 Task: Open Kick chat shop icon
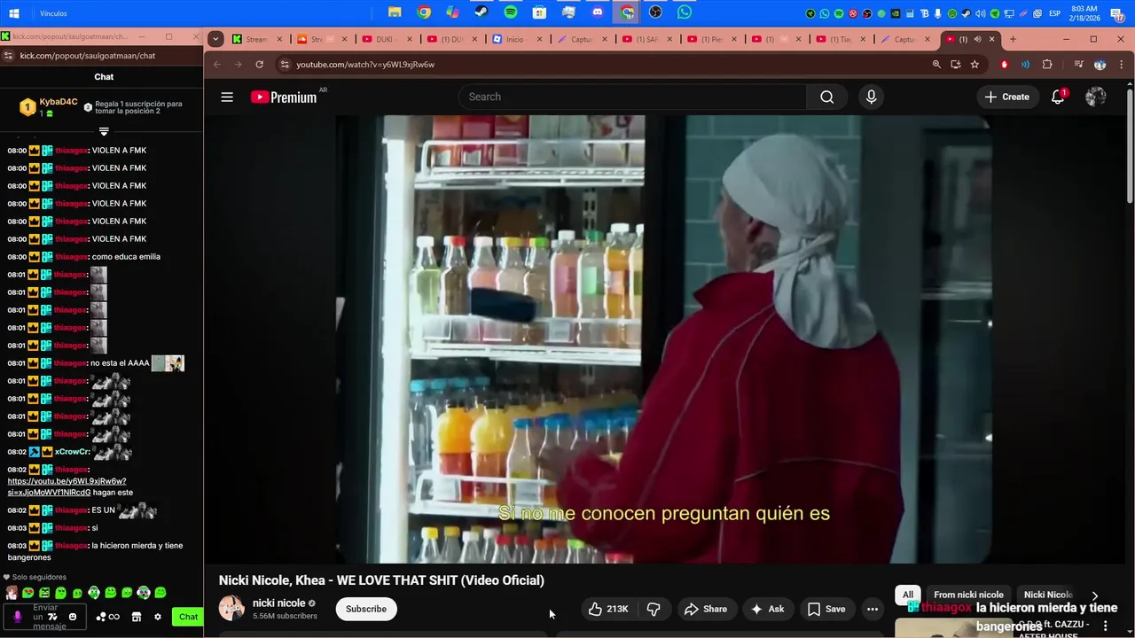pos(137,617)
